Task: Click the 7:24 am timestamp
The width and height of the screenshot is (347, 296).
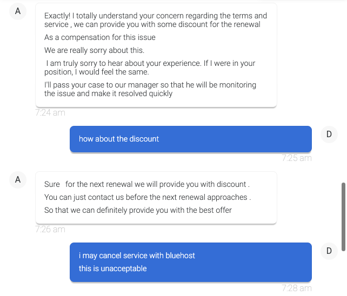Action: [x=50, y=112]
